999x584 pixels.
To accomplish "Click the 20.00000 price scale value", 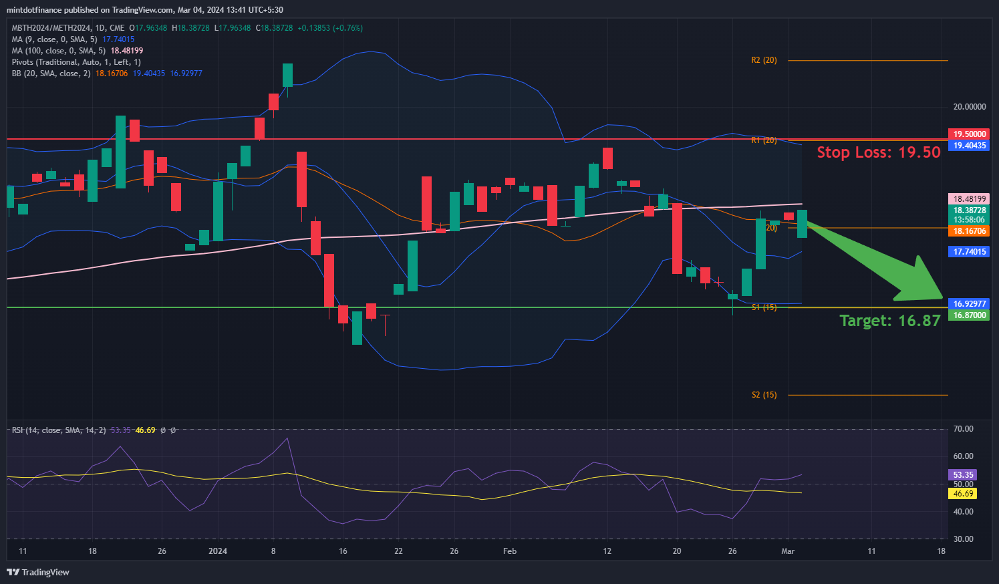I will [970, 107].
